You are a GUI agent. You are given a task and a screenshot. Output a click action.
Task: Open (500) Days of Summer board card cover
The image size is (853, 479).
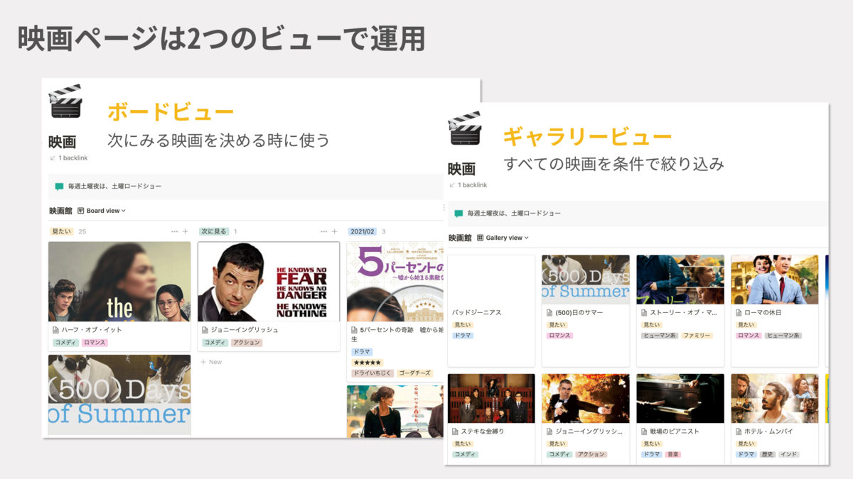119,395
